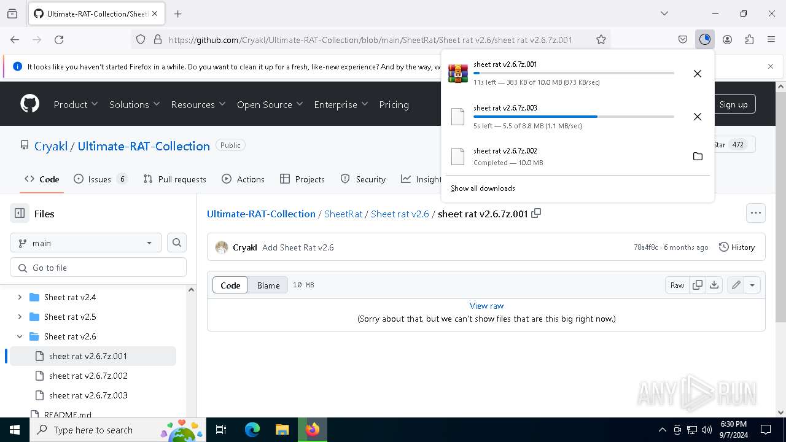Open the Save to Pocket icon
The height and width of the screenshot is (442, 786).
click(683, 39)
